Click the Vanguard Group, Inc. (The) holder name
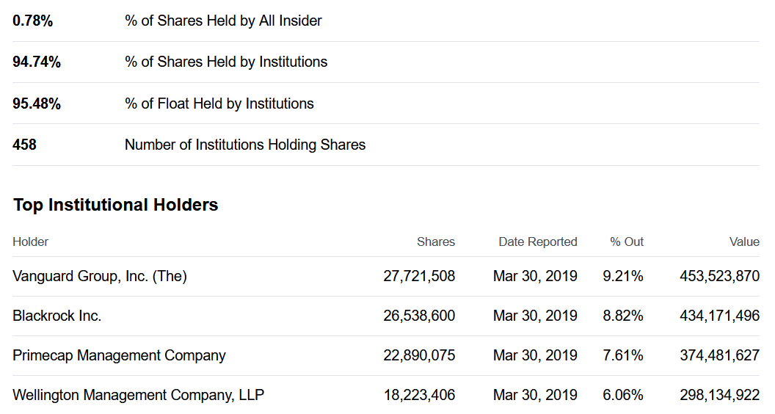775x414 pixels. [99, 276]
